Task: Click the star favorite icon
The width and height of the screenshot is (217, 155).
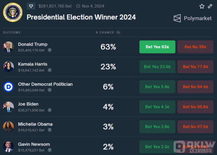Action: [x=202, y=6]
